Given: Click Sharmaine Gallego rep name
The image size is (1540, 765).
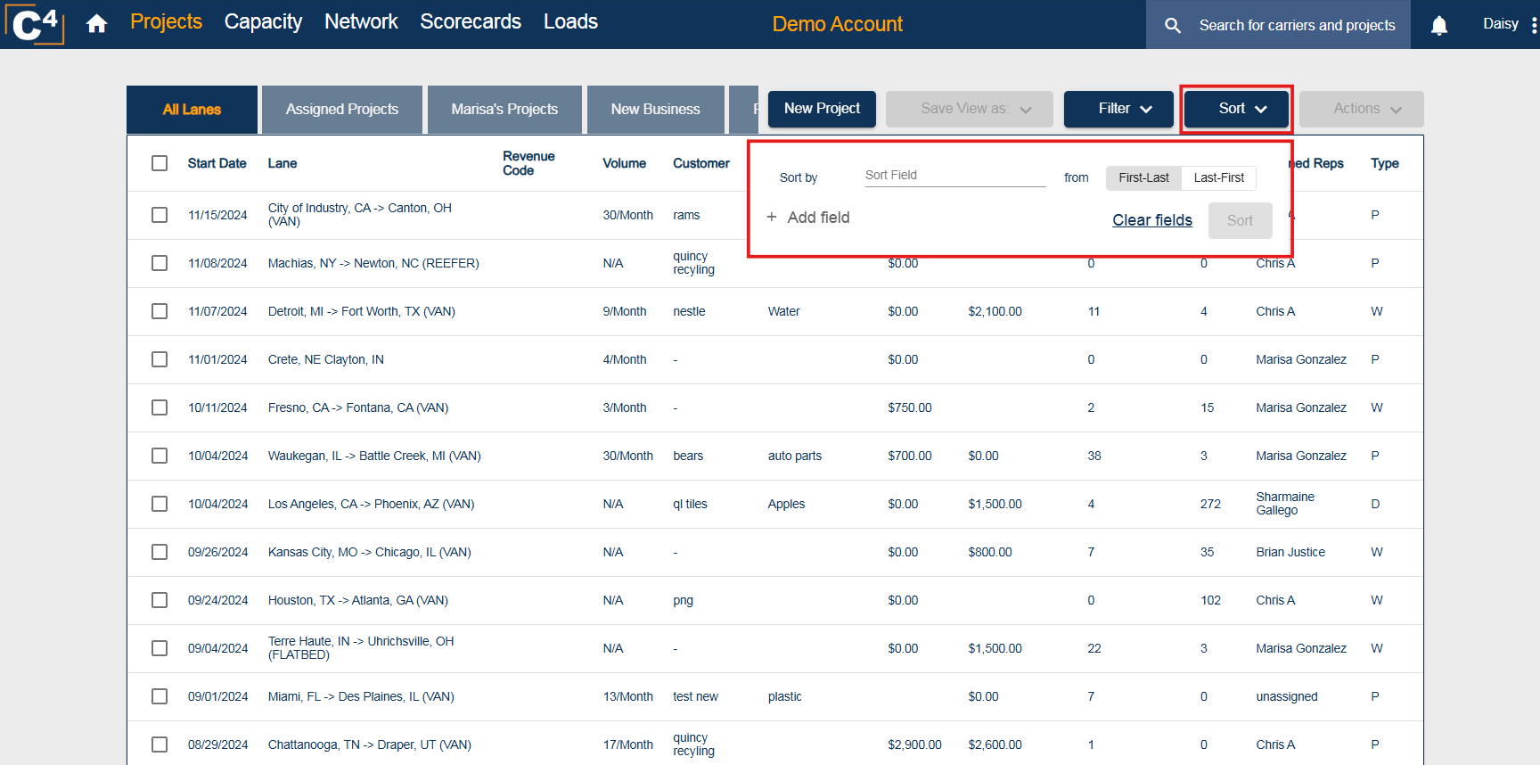Looking at the screenshot, I should [x=1285, y=504].
